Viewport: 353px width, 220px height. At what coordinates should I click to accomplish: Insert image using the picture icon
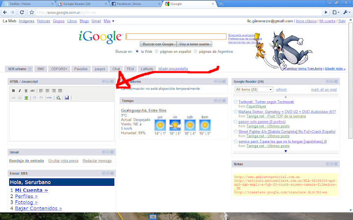pos(26,98)
